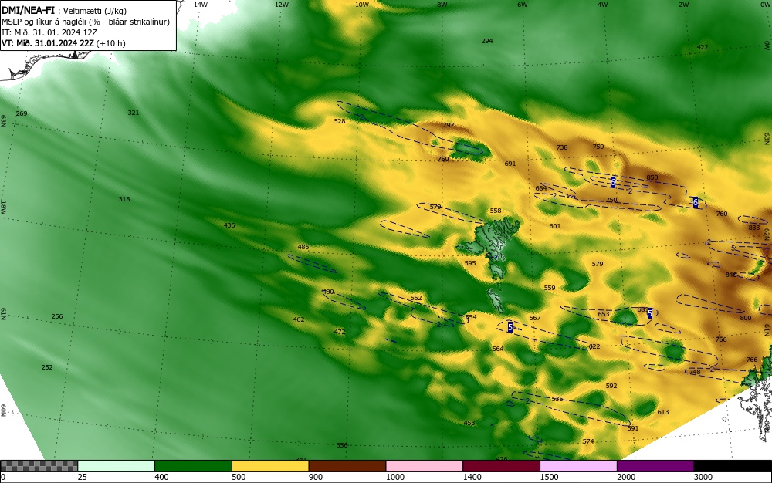This screenshot has width=772, height=483.
Task: Choose the black legend swatch above 3000
Action: click(733, 466)
